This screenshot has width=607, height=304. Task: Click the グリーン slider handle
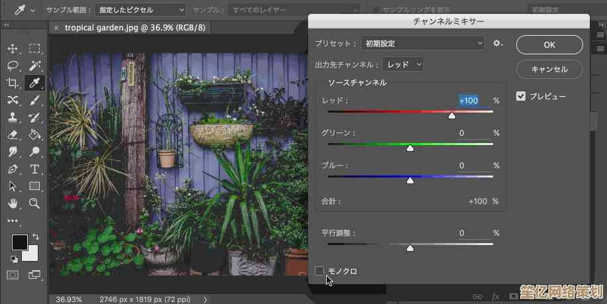tap(410, 148)
